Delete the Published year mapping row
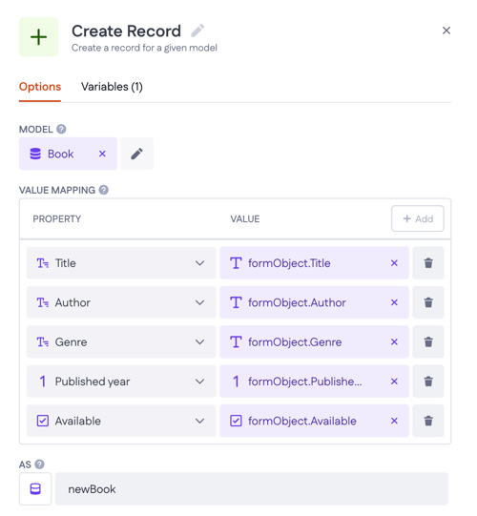477x516 pixels. tap(428, 382)
